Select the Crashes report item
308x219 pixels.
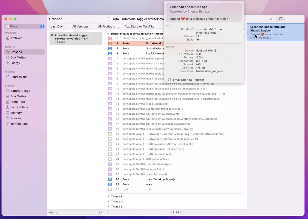click(x=24, y=52)
